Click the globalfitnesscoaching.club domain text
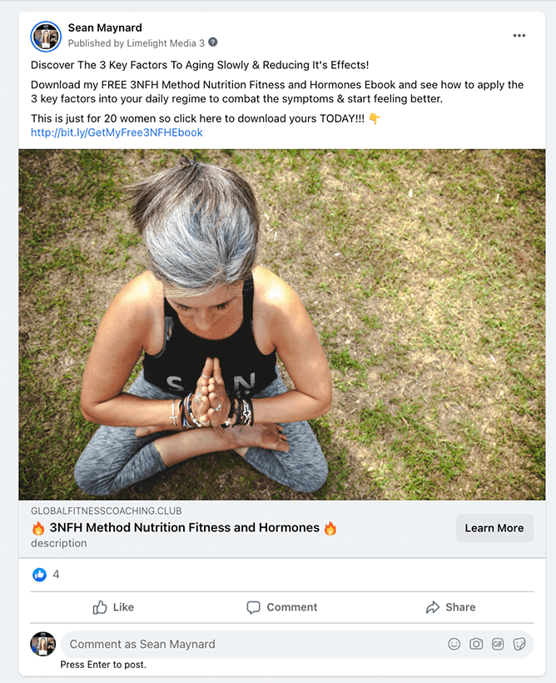This screenshot has width=556, height=683. point(107,511)
